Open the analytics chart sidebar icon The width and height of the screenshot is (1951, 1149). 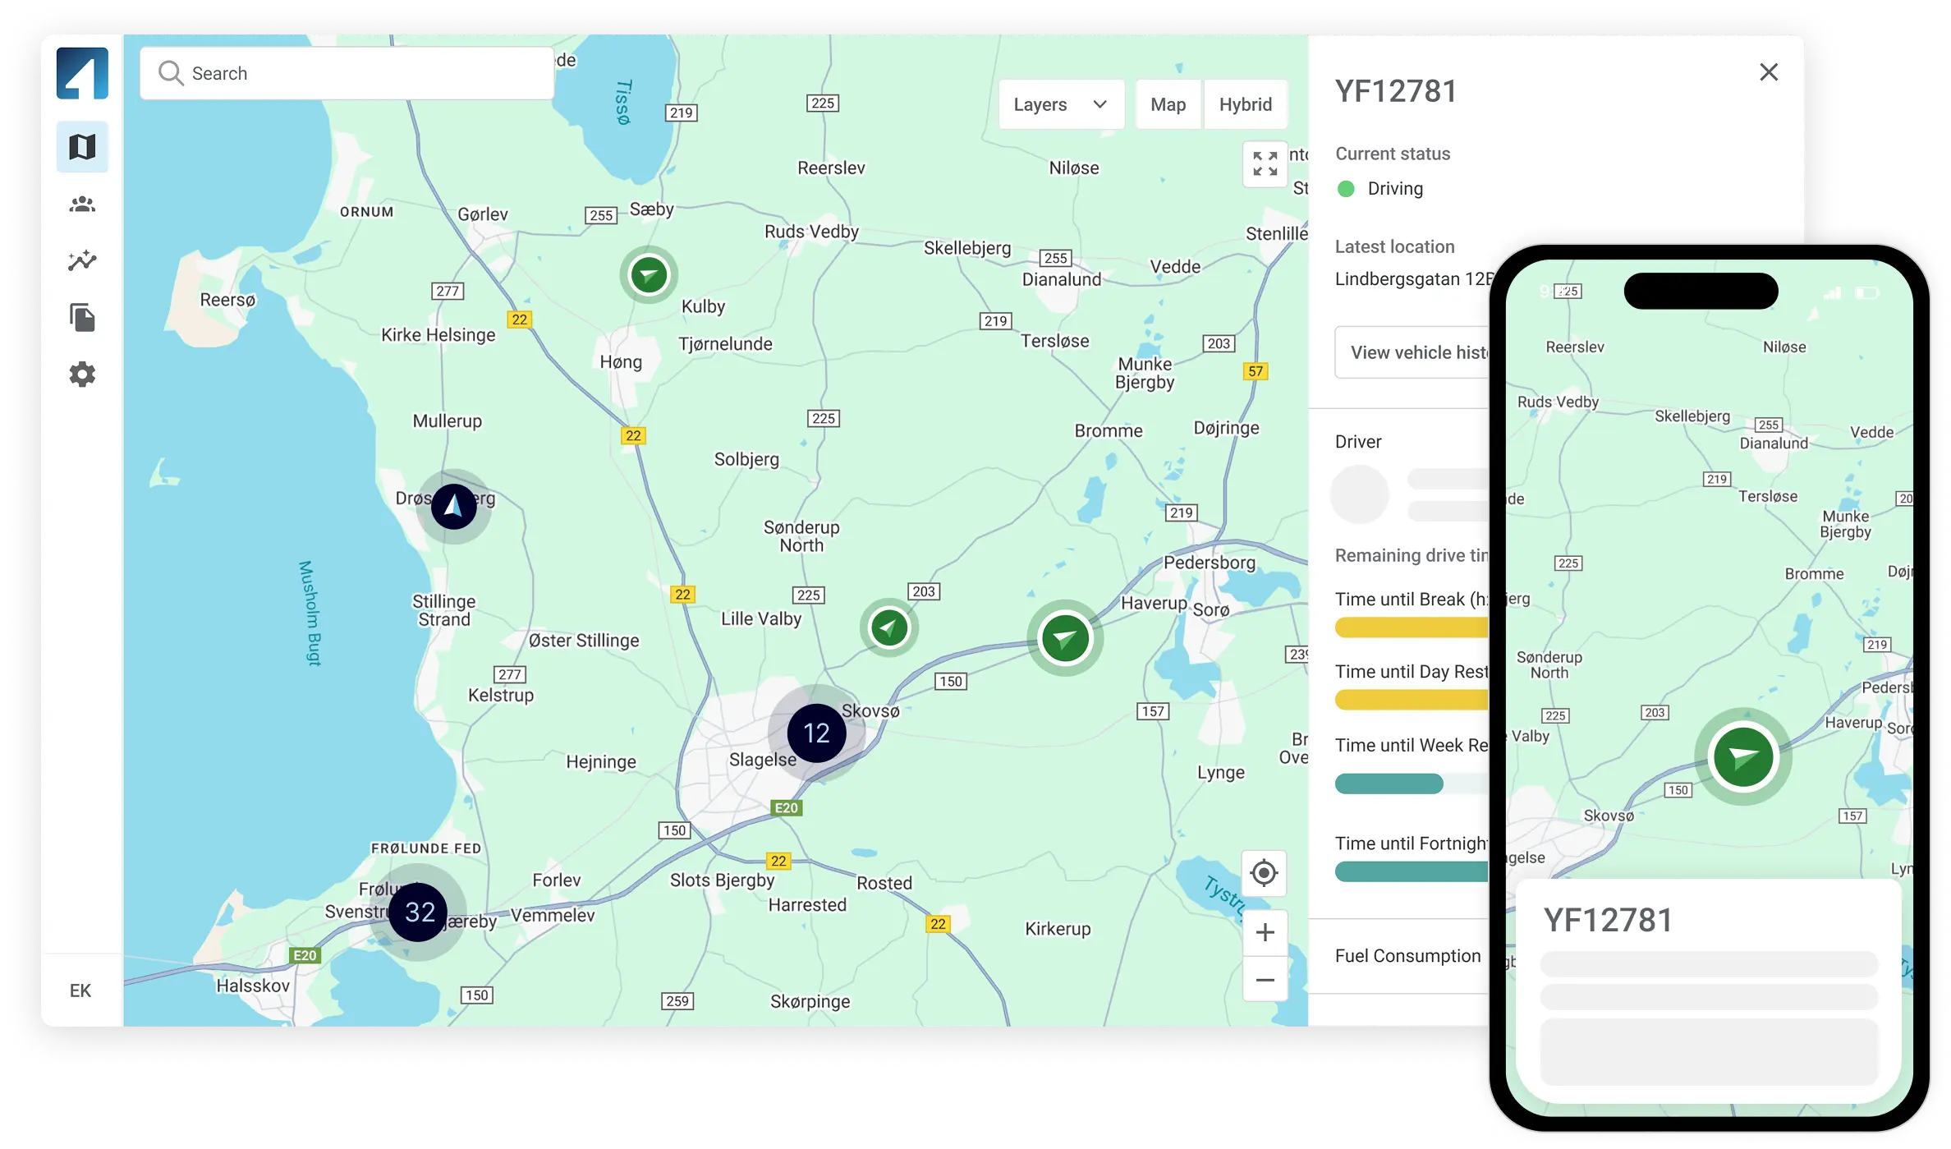[x=82, y=260]
